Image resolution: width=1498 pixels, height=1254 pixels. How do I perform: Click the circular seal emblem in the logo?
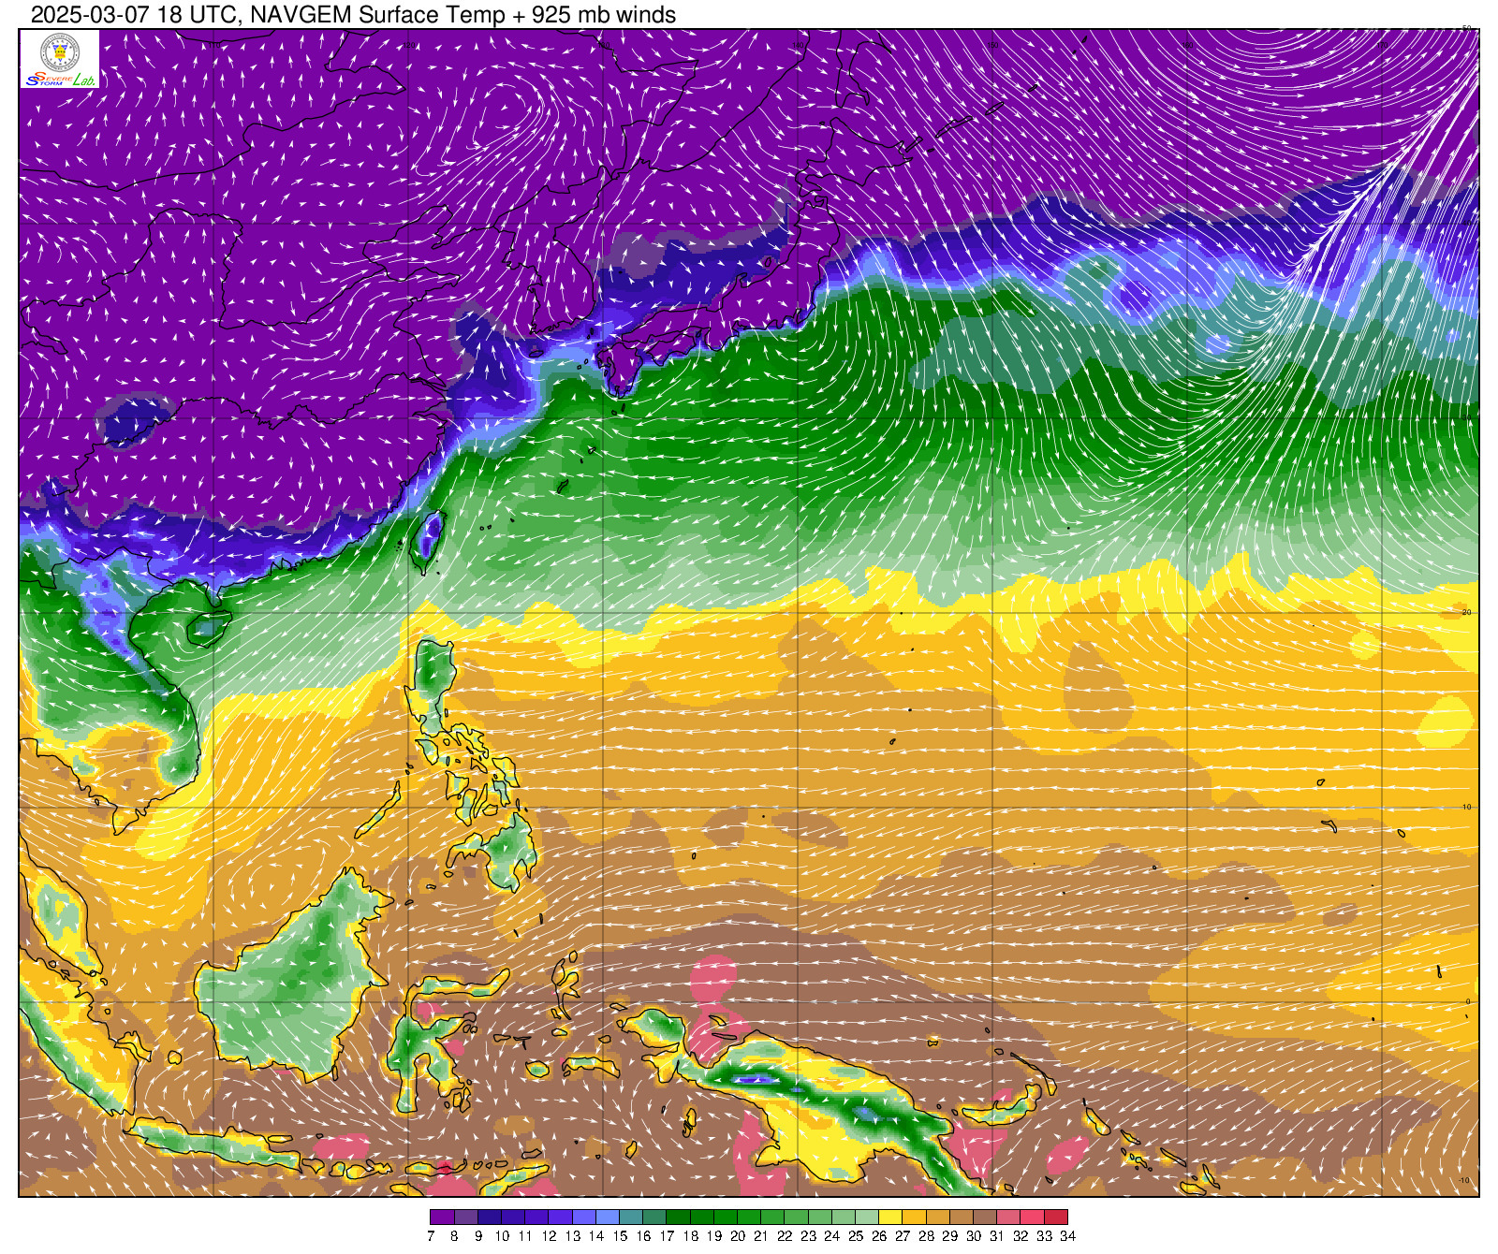click(x=60, y=51)
